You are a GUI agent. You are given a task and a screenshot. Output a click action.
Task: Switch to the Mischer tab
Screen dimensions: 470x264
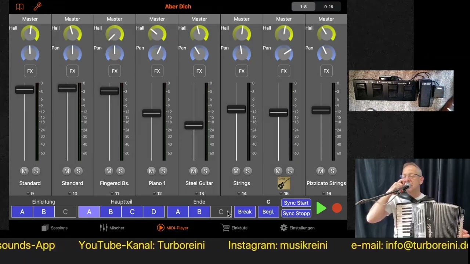click(112, 228)
